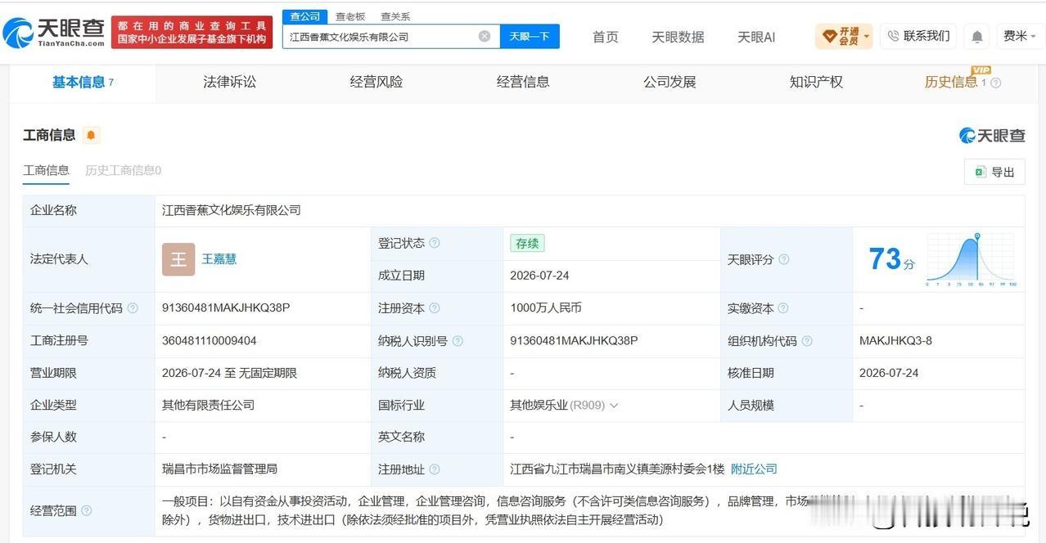The width and height of the screenshot is (1046, 543).
Task: Click help icon beside 统一社会信用代码
Action: click(133, 308)
